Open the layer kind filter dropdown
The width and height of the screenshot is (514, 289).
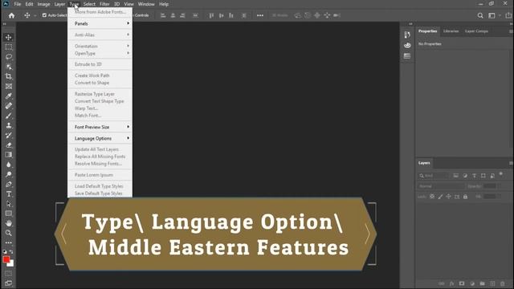433,176
